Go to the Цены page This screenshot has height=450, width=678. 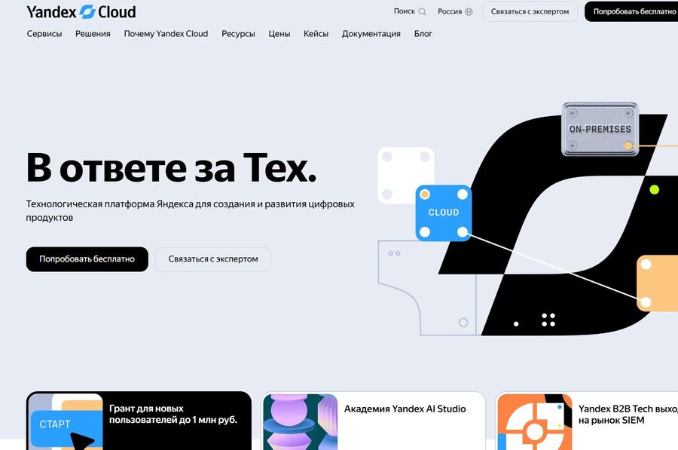(279, 34)
